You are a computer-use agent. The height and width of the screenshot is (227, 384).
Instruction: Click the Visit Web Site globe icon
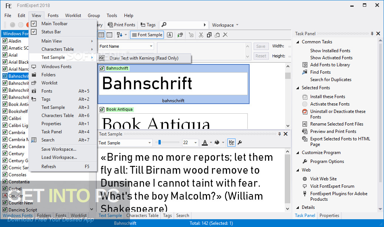tap(305, 179)
